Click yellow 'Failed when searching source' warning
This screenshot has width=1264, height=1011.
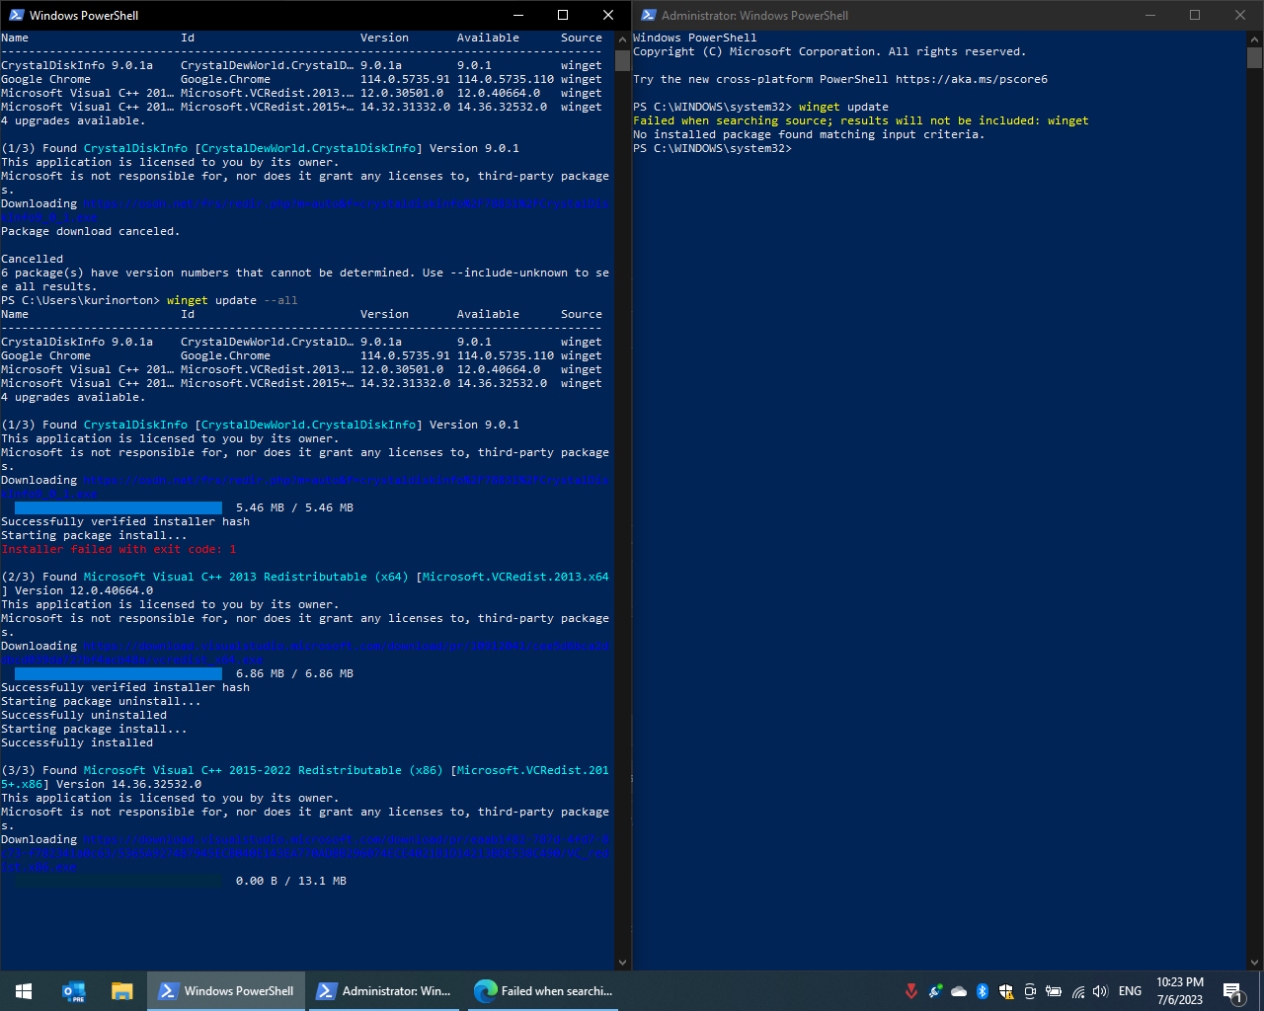coord(861,120)
